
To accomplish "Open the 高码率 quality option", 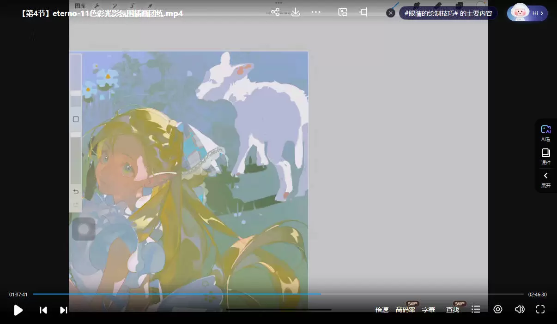I will click(x=406, y=310).
